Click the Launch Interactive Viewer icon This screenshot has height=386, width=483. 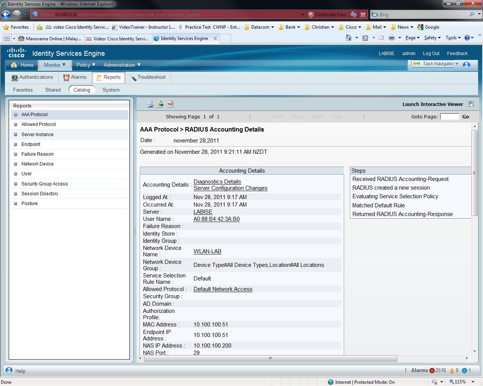point(471,104)
